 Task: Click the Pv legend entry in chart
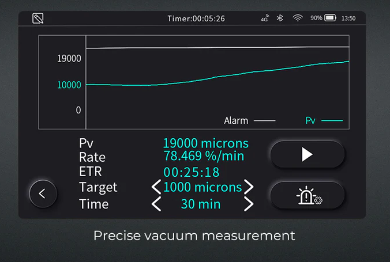click(x=323, y=121)
